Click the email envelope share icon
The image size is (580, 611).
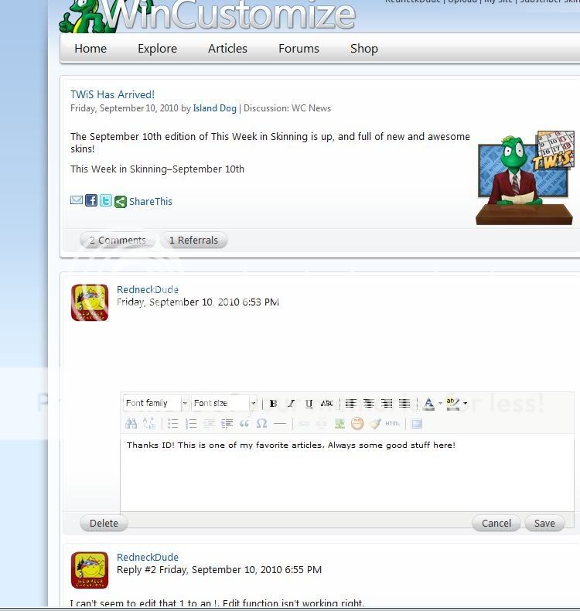[x=77, y=200]
